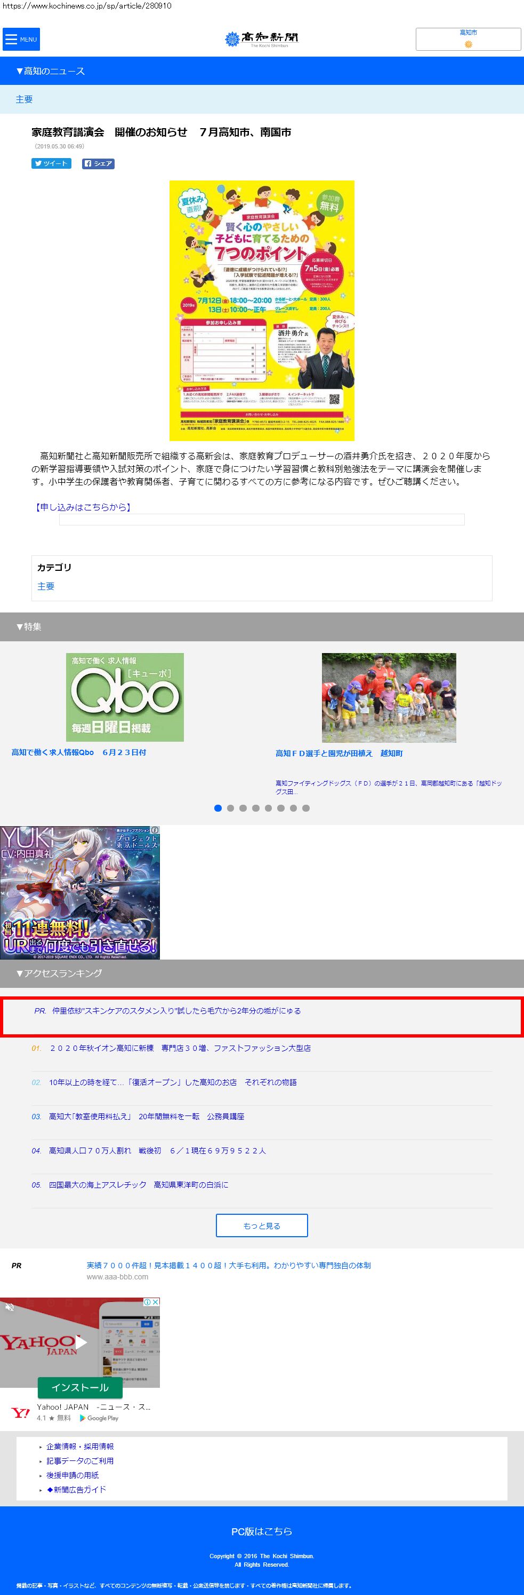Open the Qbo job info thumbnail

tap(125, 697)
